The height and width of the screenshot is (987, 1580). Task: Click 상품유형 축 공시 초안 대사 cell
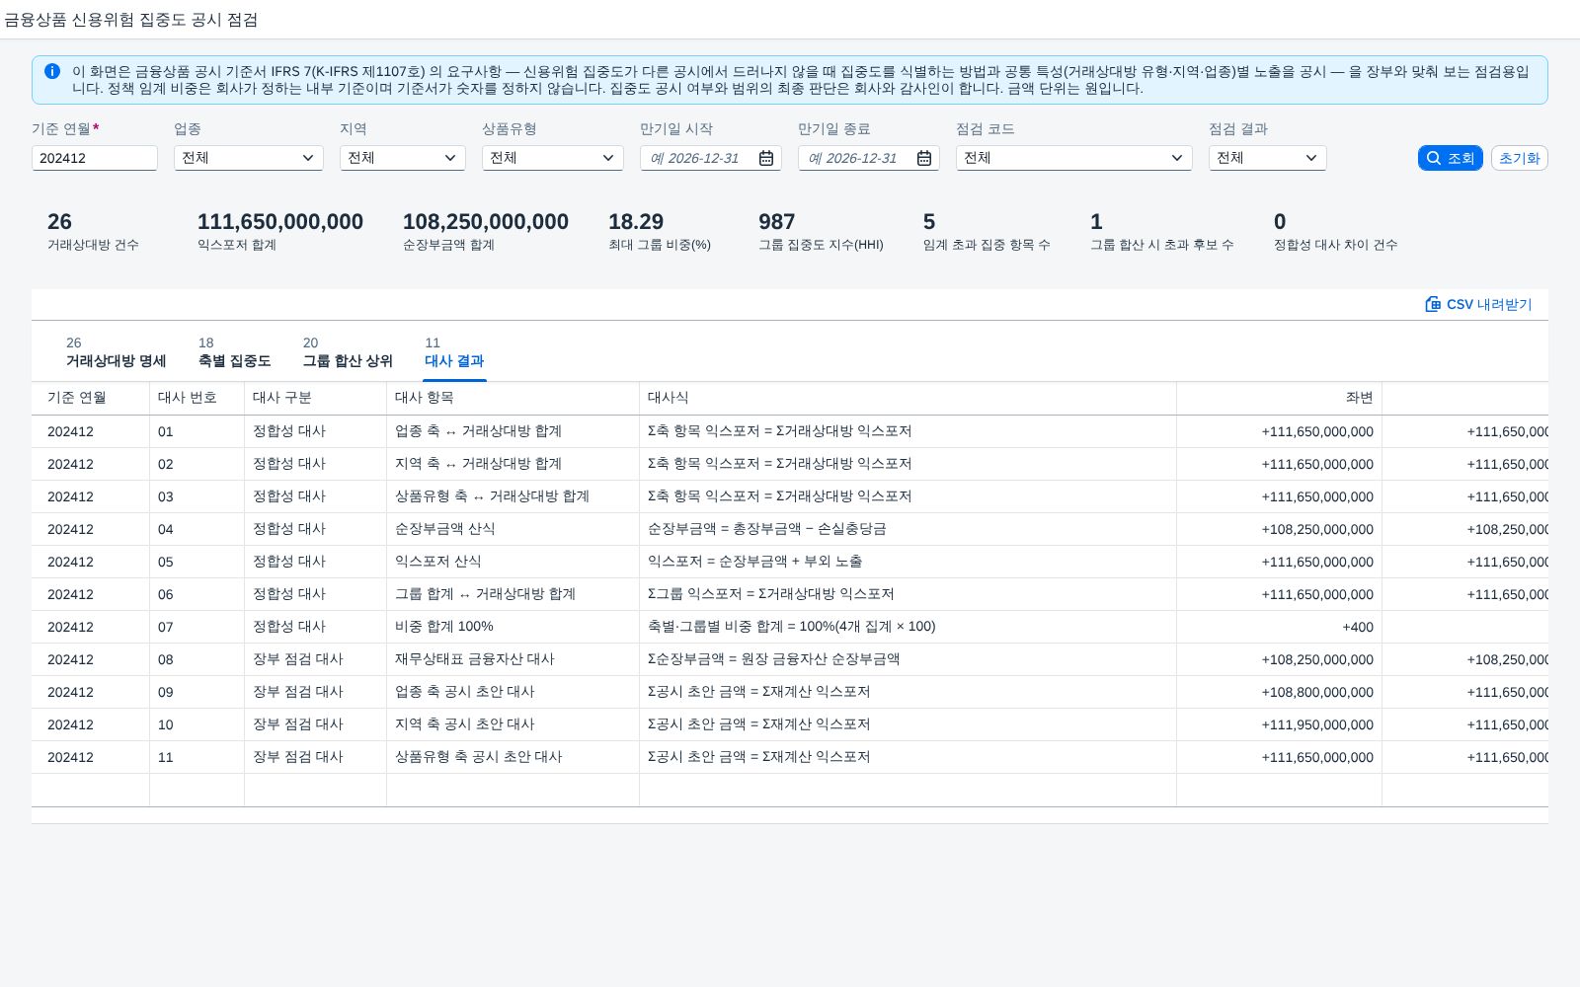[513, 757]
